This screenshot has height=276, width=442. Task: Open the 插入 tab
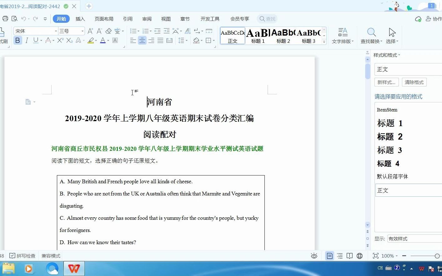80,19
